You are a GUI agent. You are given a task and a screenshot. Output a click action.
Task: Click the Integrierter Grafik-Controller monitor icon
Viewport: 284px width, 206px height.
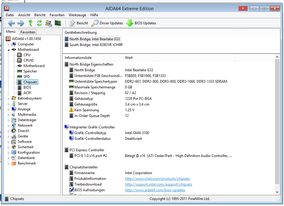[x=67, y=127]
